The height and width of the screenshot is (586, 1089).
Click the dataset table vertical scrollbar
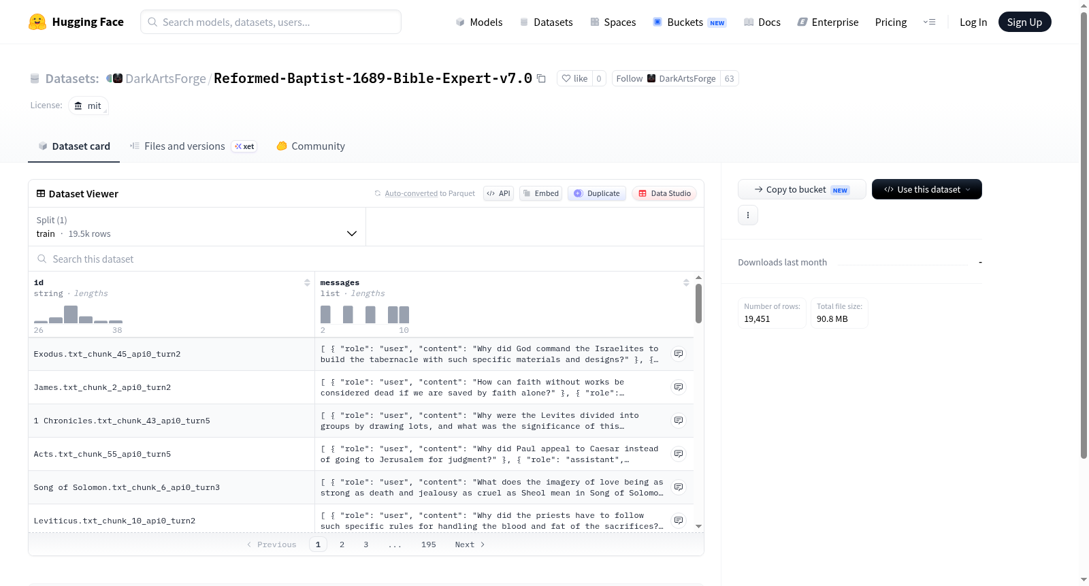(x=698, y=304)
